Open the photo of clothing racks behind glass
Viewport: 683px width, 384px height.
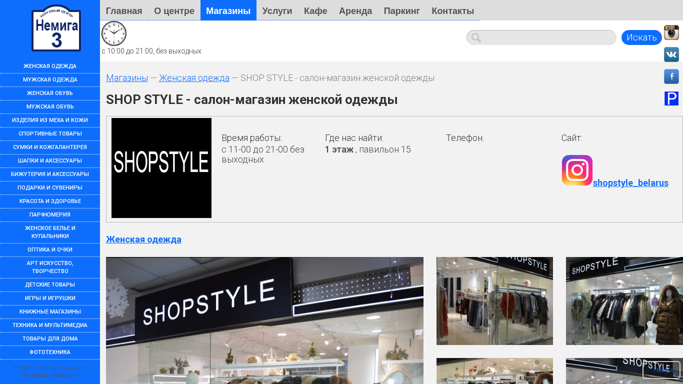pyautogui.click(x=494, y=301)
